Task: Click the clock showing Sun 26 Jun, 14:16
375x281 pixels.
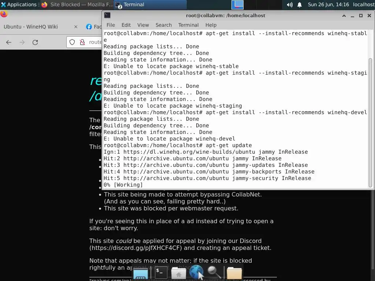Action: tap(328, 4)
